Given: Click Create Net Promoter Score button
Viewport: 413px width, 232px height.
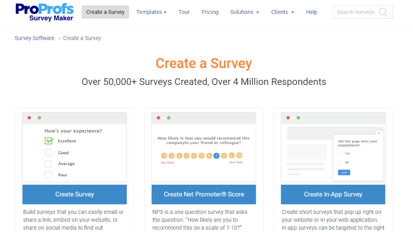Looking at the screenshot, I should [x=204, y=194].
